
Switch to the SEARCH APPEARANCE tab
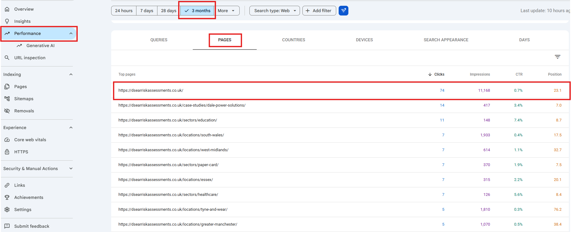point(446,40)
